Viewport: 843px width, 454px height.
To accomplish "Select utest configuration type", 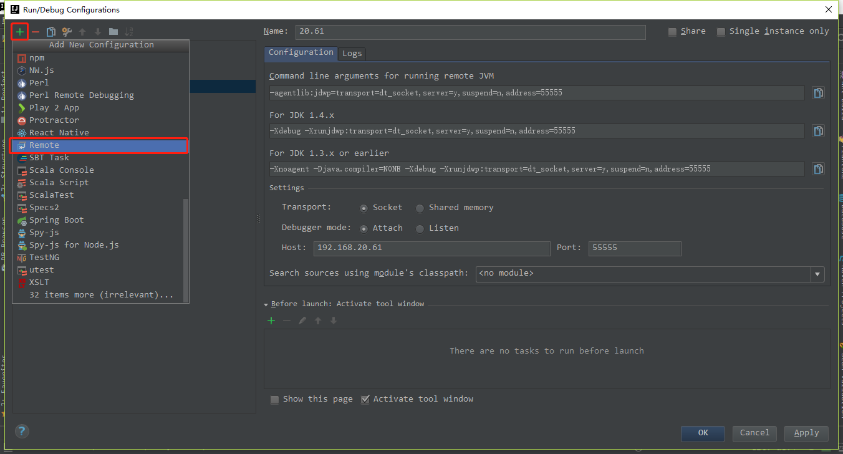I will coord(100,270).
